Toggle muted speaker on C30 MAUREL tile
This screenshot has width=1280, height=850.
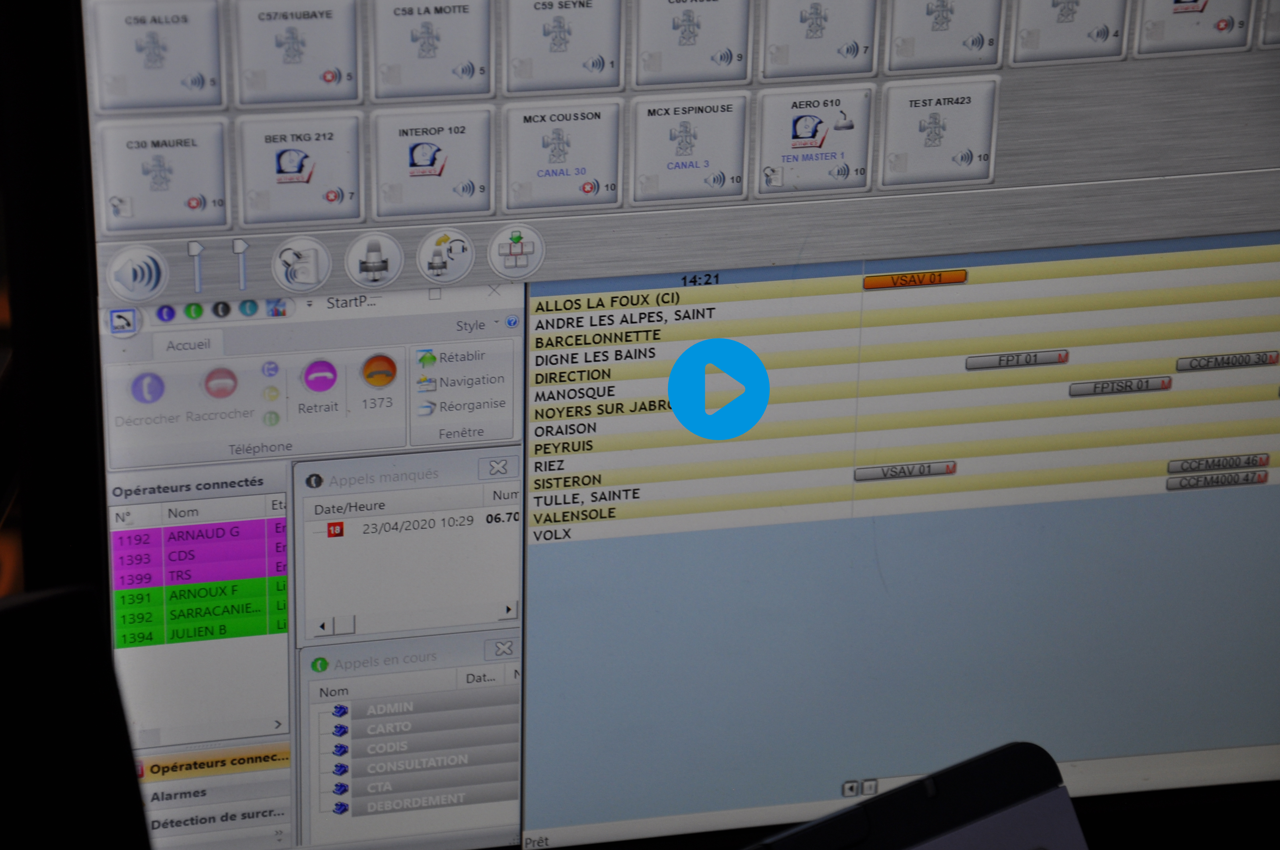tap(196, 203)
